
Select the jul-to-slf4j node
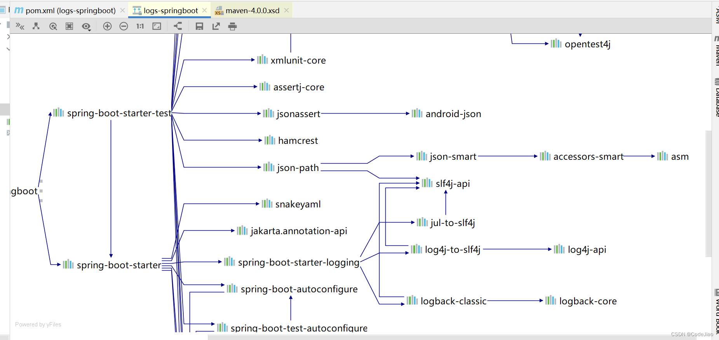[x=446, y=223]
